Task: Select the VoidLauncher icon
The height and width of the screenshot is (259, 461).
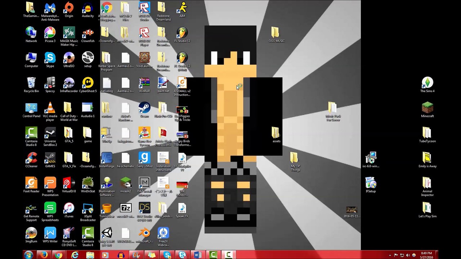Action: [x=144, y=60]
